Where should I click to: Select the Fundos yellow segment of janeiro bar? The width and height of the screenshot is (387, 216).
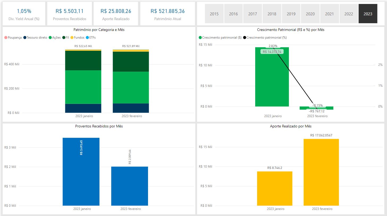click(x=83, y=50)
